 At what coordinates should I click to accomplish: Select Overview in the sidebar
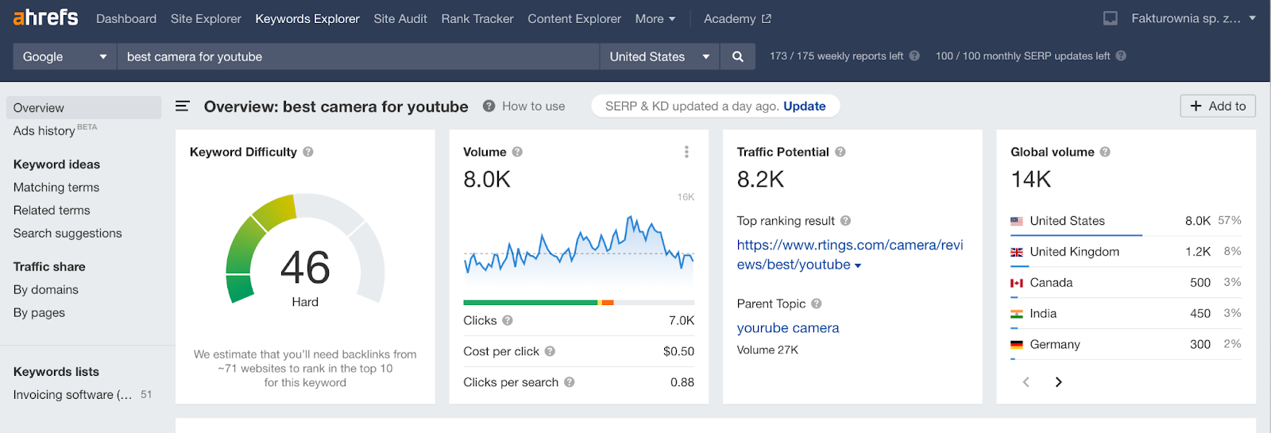[83, 108]
